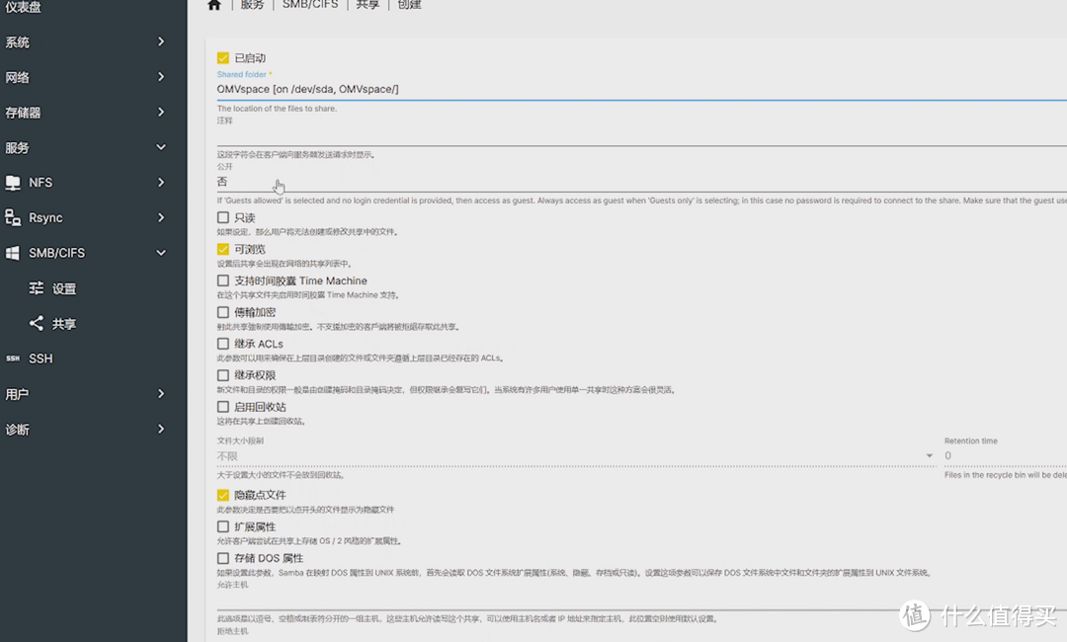The height and width of the screenshot is (642, 1067).
Task: Open the 用户 sidebar menu
Action: click(x=93, y=394)
